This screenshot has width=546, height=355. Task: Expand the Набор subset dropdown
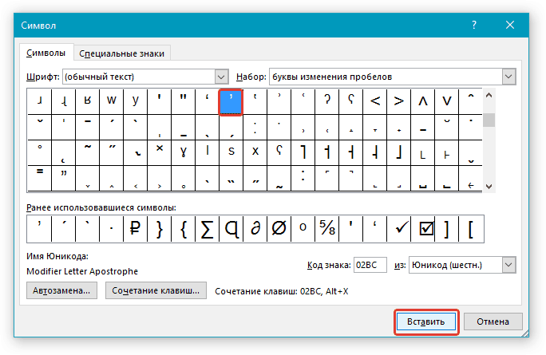[508, 77]
